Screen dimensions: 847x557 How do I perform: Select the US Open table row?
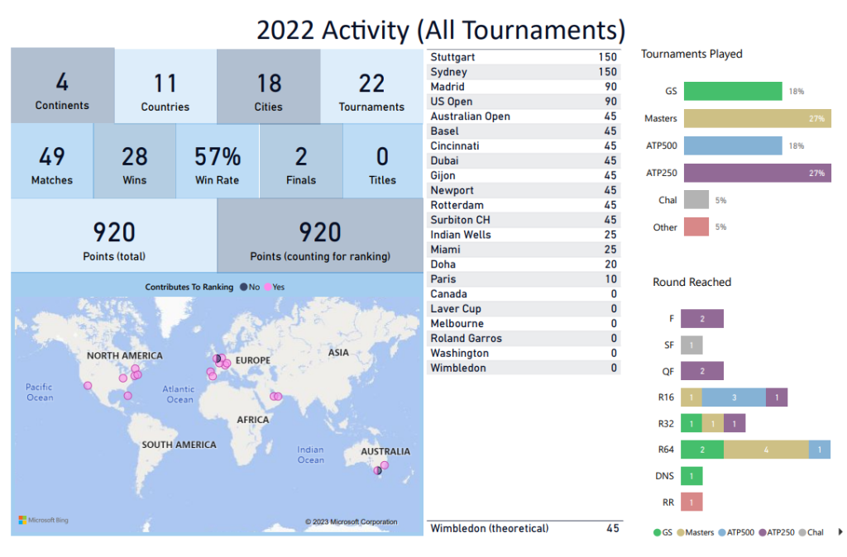523,102
